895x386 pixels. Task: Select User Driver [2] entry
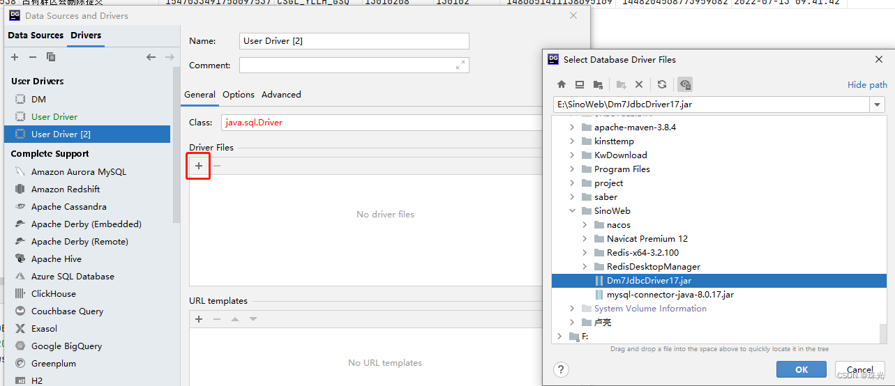click(87, 134)
